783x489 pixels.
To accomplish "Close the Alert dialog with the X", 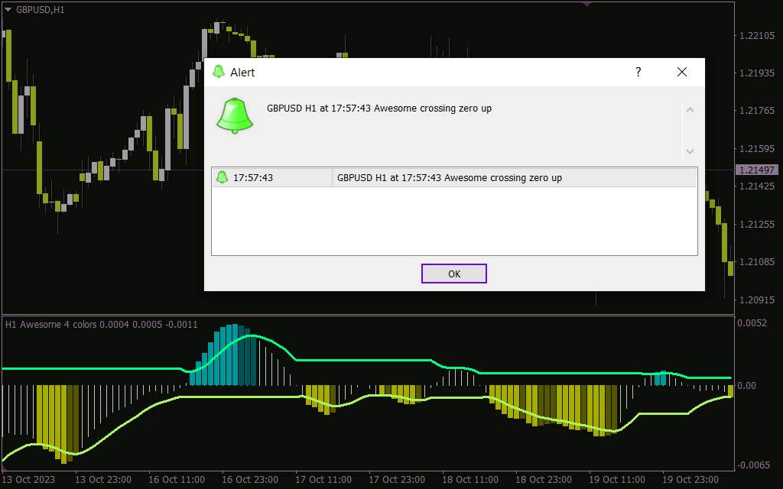I will [x=682, y=72].
